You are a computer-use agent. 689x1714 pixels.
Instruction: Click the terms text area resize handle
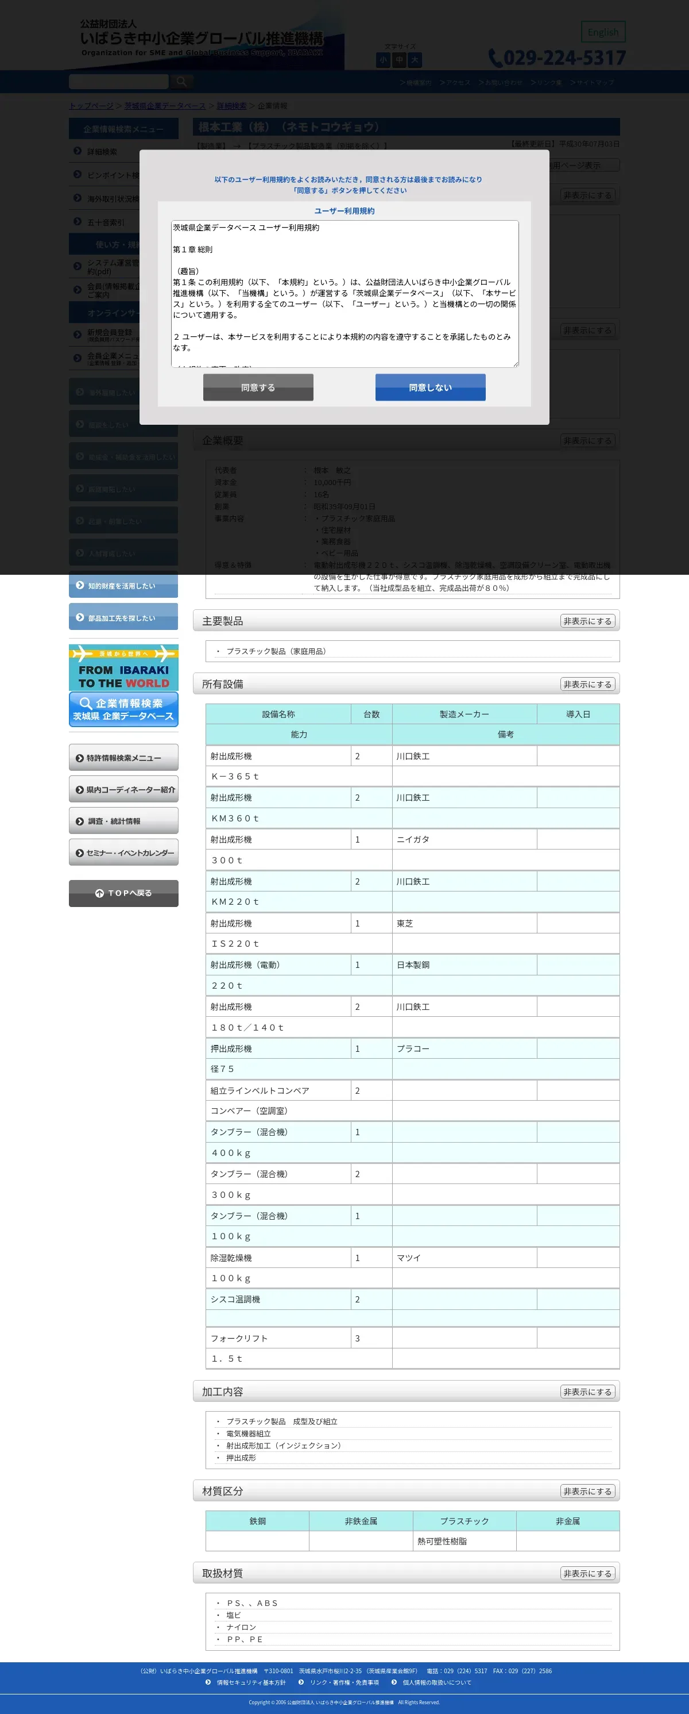[515, 363]
